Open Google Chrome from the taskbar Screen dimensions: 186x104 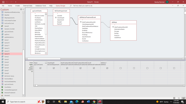94,102
